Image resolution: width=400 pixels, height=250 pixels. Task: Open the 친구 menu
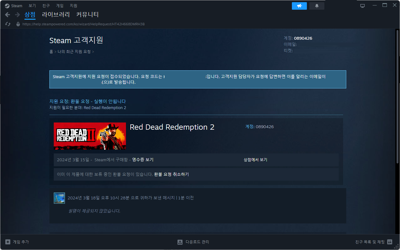(46, 6)
